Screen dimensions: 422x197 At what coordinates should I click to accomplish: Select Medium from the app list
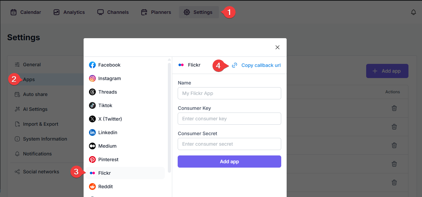107,146
